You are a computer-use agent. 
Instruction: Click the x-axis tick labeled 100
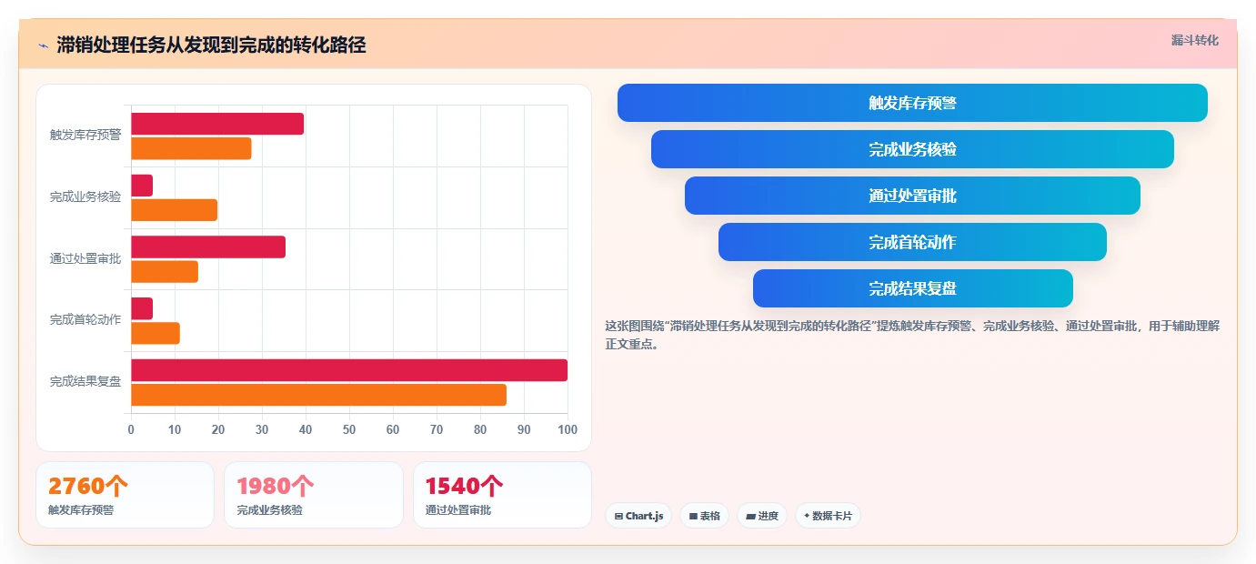pyautogui.click(x=568, y=429)
